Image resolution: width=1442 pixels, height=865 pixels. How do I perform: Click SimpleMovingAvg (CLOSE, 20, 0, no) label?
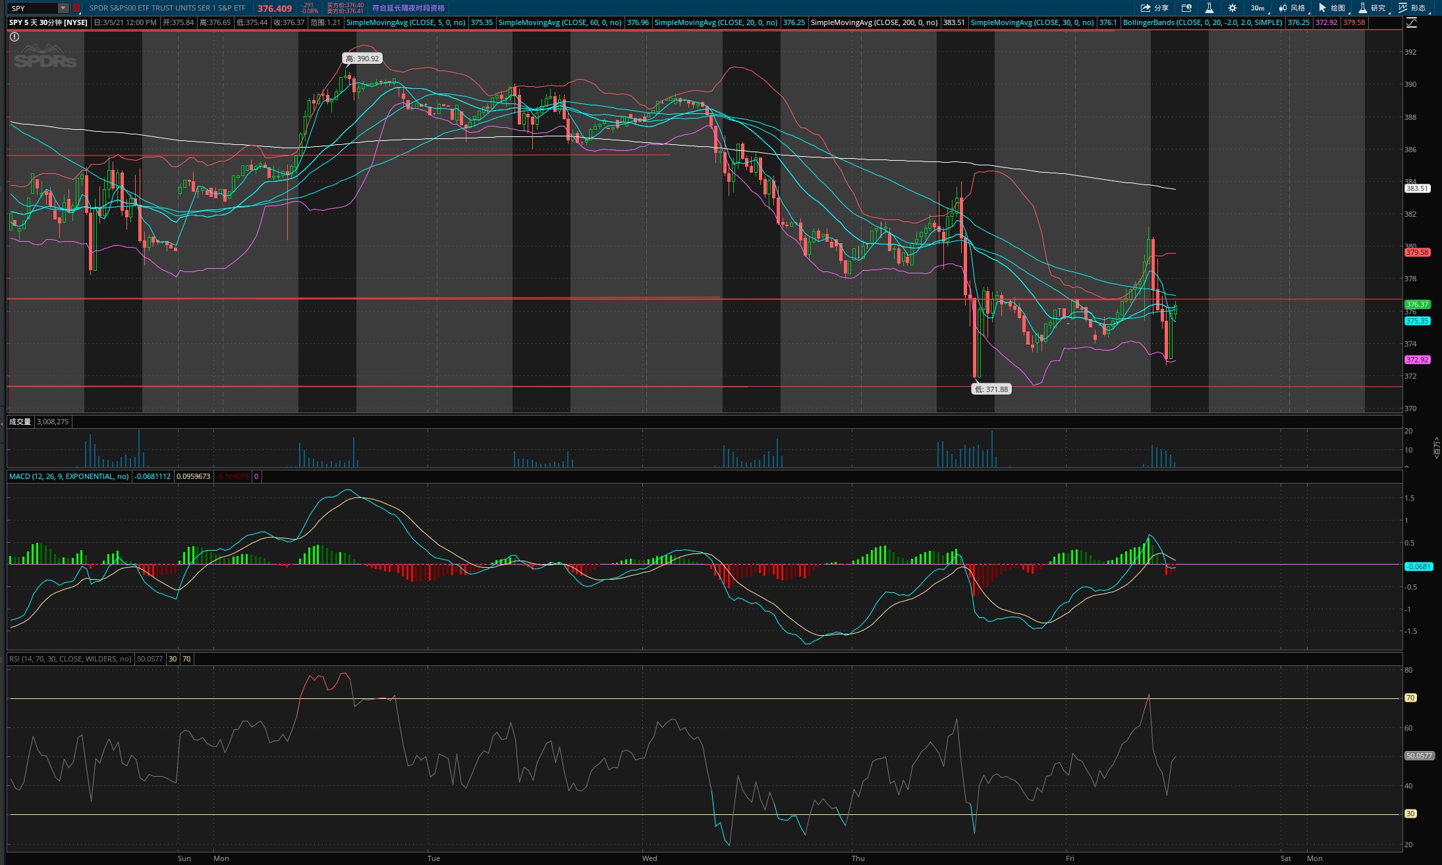[716, 22]
